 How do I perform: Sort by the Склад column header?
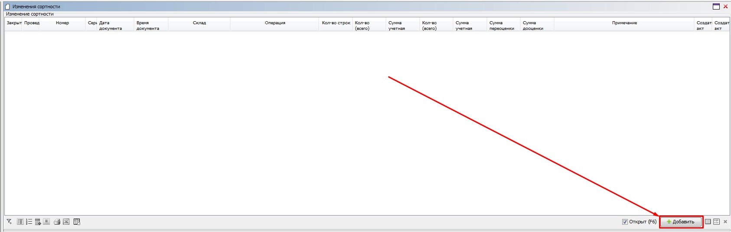(x=199, y=23)
